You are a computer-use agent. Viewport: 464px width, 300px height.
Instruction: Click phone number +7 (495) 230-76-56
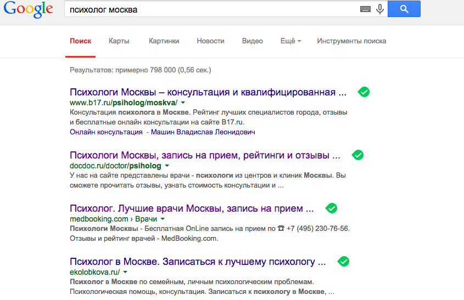(318, 229)
